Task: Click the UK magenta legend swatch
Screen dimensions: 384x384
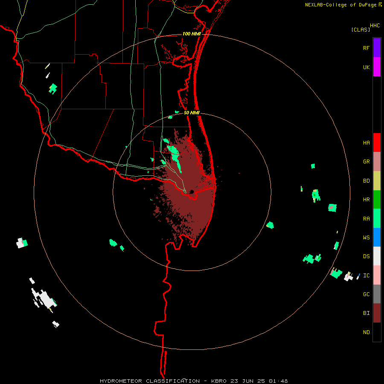Action: click(377, 67)
